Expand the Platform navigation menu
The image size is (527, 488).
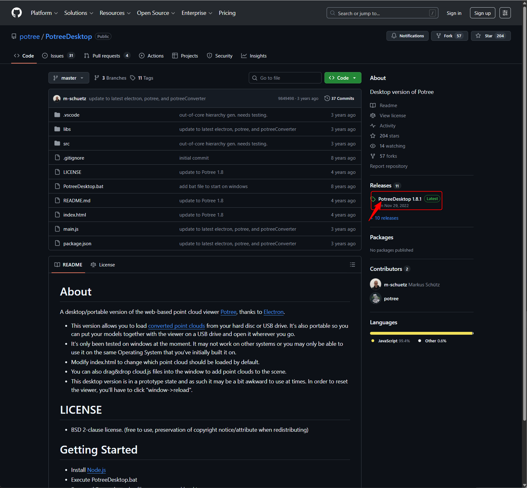44,13
